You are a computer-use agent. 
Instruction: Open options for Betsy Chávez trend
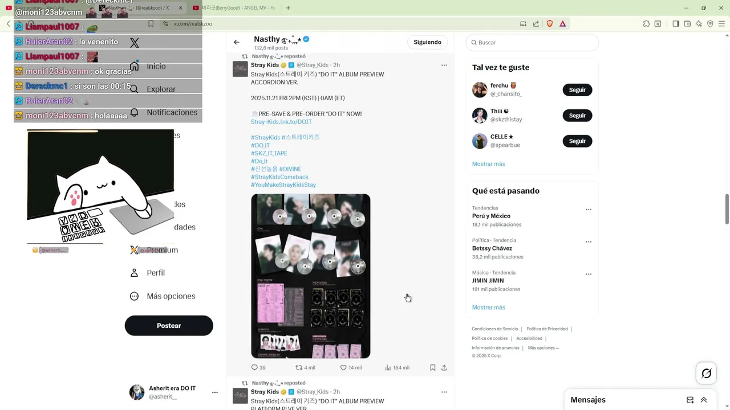click(589, 242)
